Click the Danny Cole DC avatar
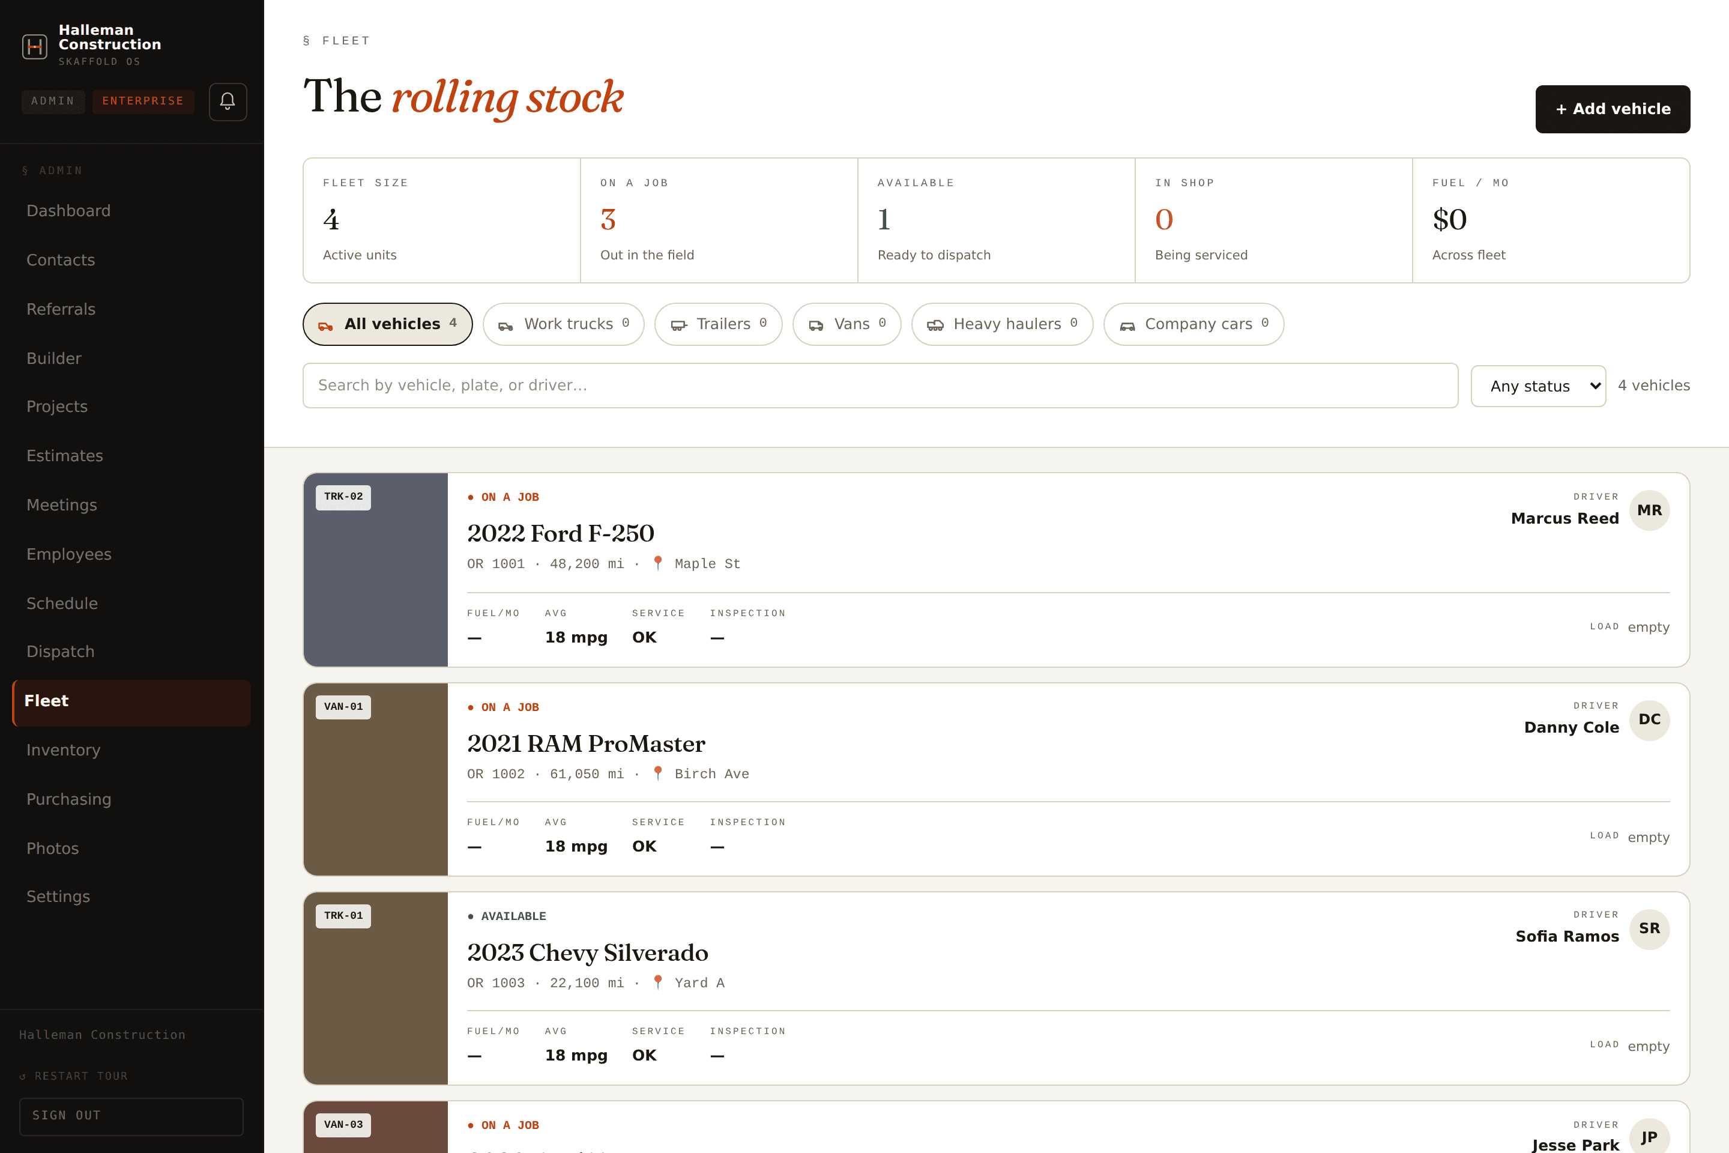The height and width of the screenshot is (1153, 1729). (x=1650, y=720)
